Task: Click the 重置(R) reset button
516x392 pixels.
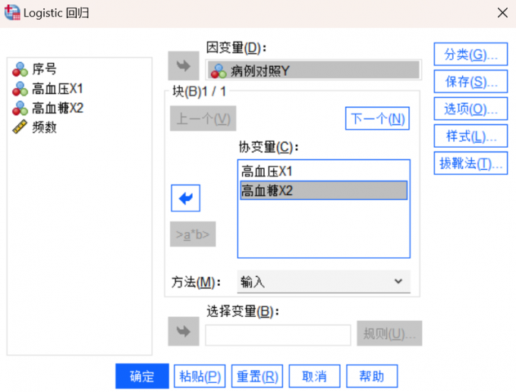Action: [257, 376]
